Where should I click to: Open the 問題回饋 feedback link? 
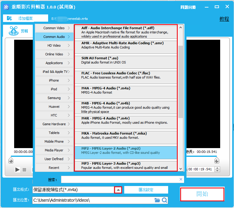coord(188,7)
